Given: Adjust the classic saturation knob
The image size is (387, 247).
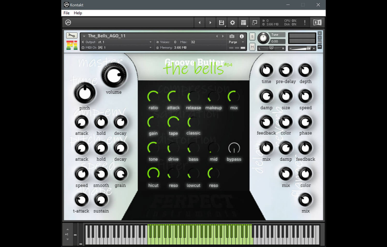Looking at the screenshot, I should pyautogui.click(x=193, y=122).
